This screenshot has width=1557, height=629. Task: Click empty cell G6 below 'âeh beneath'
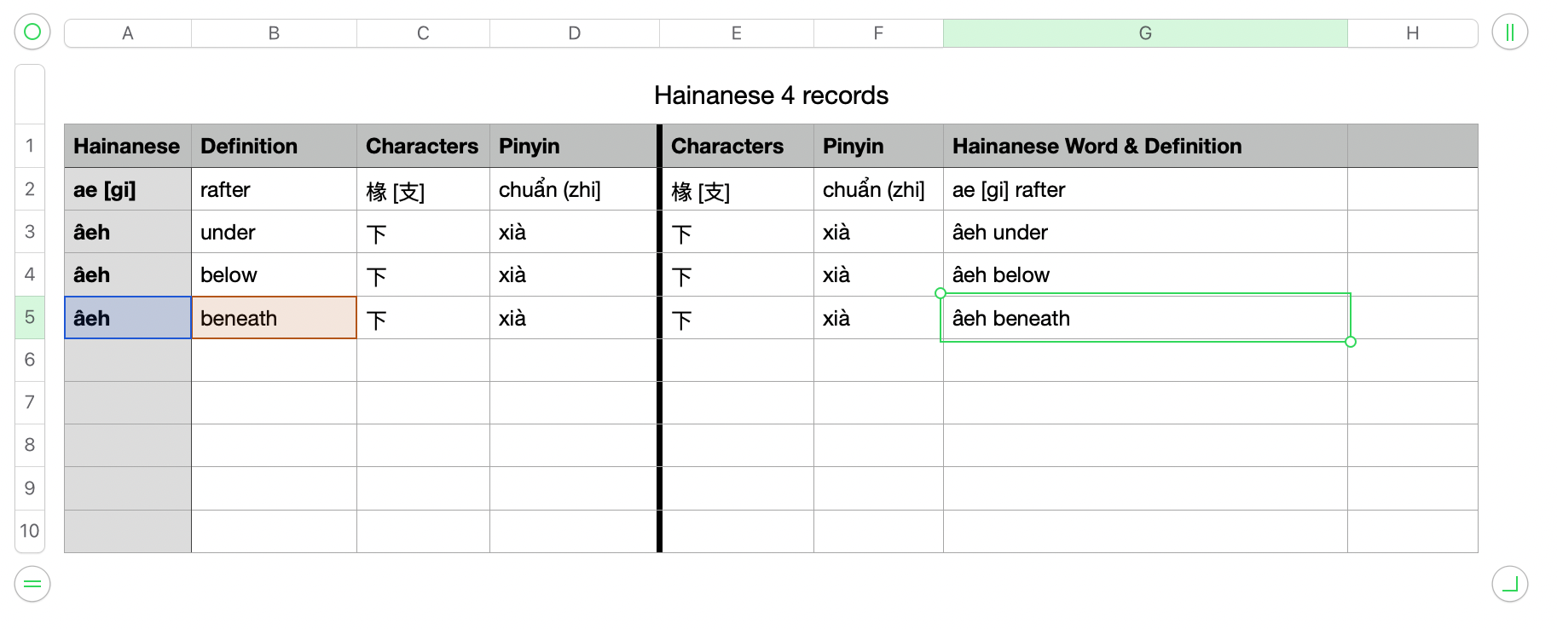pos(1145,361)
